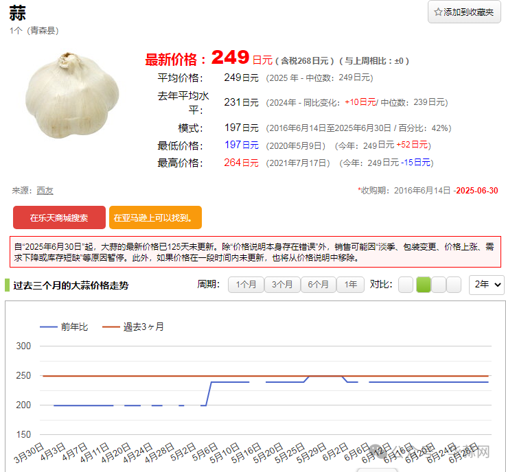Screen dimensions: 506x472
Task: Toggle the green active 对比 comparison box
Action: [x=424, y=285]
